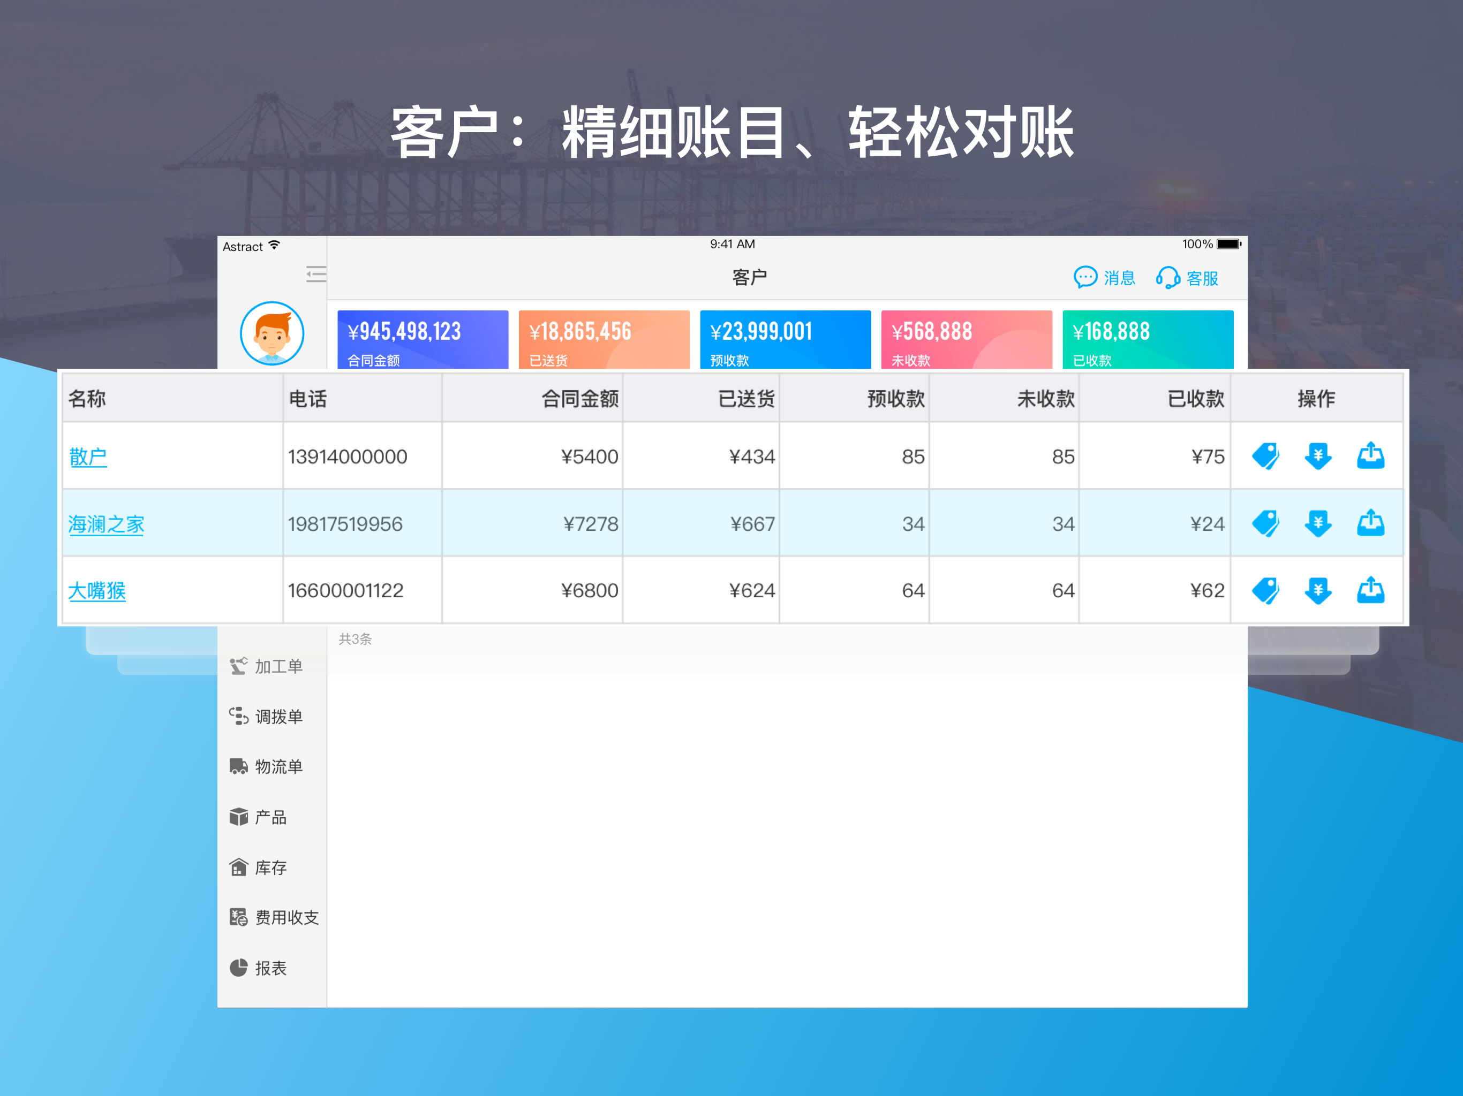Click phone number 13914000000
The width and height of the screenshot is (1463, 1096).
pyautogui.click(x=348, y=456)
